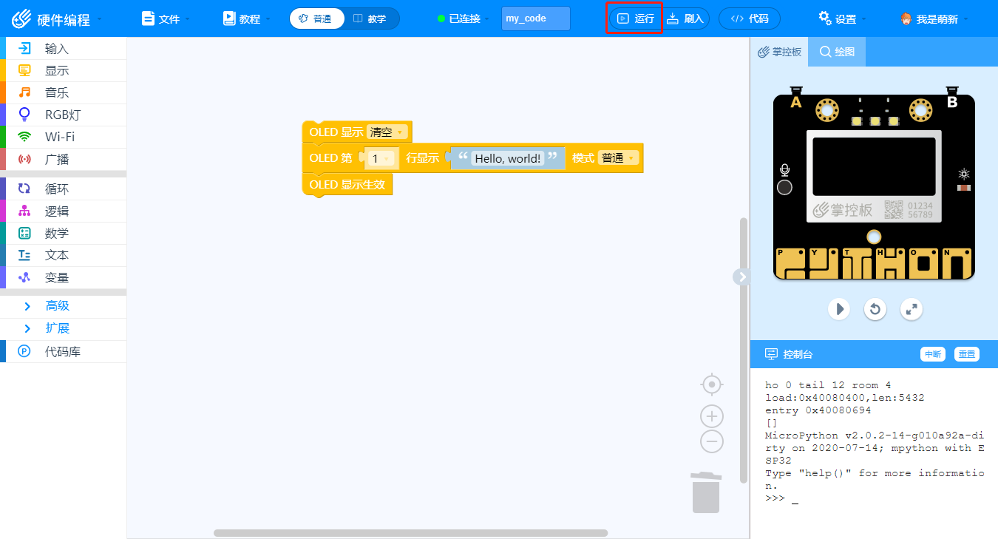This screenshot has width=998, height=539.
Task: Open the 清空 dropdown in the OLED block
Action: coord(388,132)
